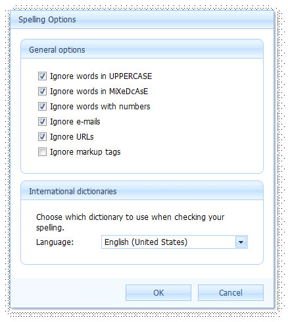Screen dimensions: 288x322
Task: Disable the Ignore words with numbers checkbox
Action: pos(42,107)
